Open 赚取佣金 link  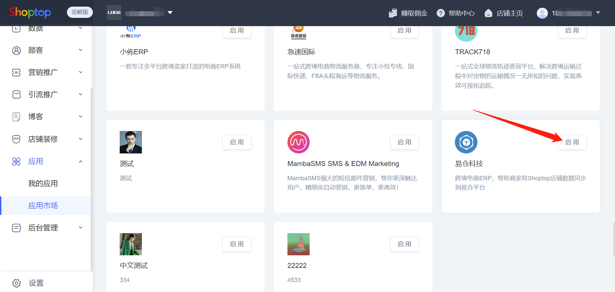point(414,13)
